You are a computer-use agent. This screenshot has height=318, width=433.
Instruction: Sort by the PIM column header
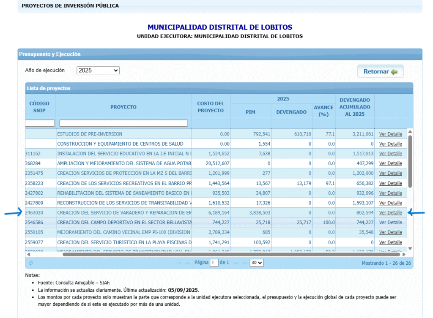tap(250, 112)
